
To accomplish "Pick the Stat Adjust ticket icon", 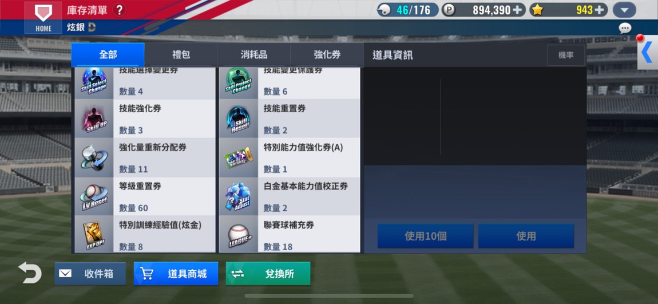I will pyautogui.click(x=239, y=196).
